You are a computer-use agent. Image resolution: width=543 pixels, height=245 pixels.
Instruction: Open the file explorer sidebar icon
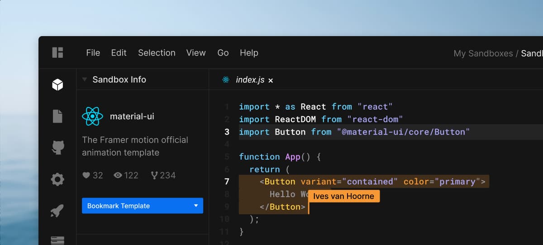[57, 116]
